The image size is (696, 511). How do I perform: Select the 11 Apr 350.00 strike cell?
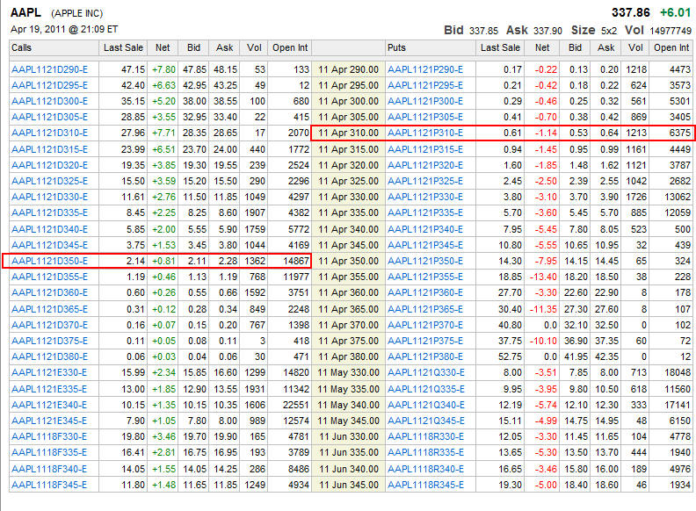[349, 261]
